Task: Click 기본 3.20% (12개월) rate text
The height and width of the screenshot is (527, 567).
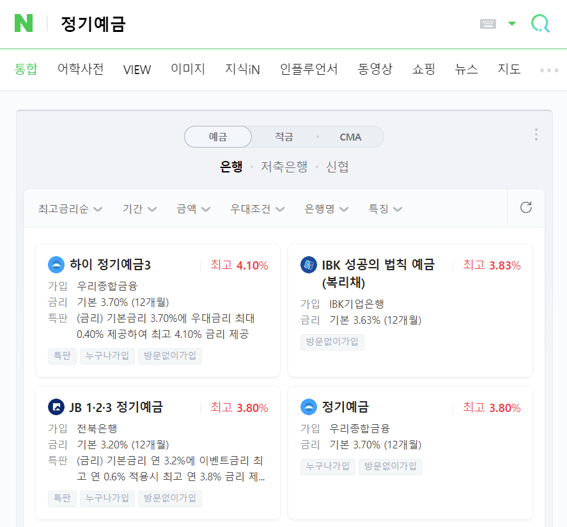Action: (123, 445)
